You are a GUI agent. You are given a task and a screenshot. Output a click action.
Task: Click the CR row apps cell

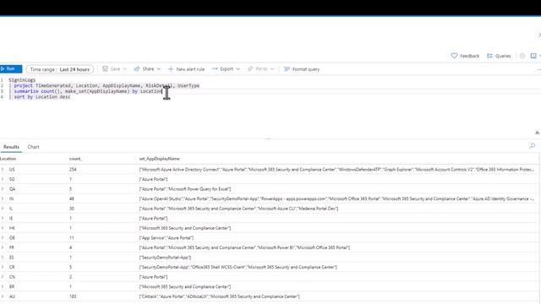238,267
